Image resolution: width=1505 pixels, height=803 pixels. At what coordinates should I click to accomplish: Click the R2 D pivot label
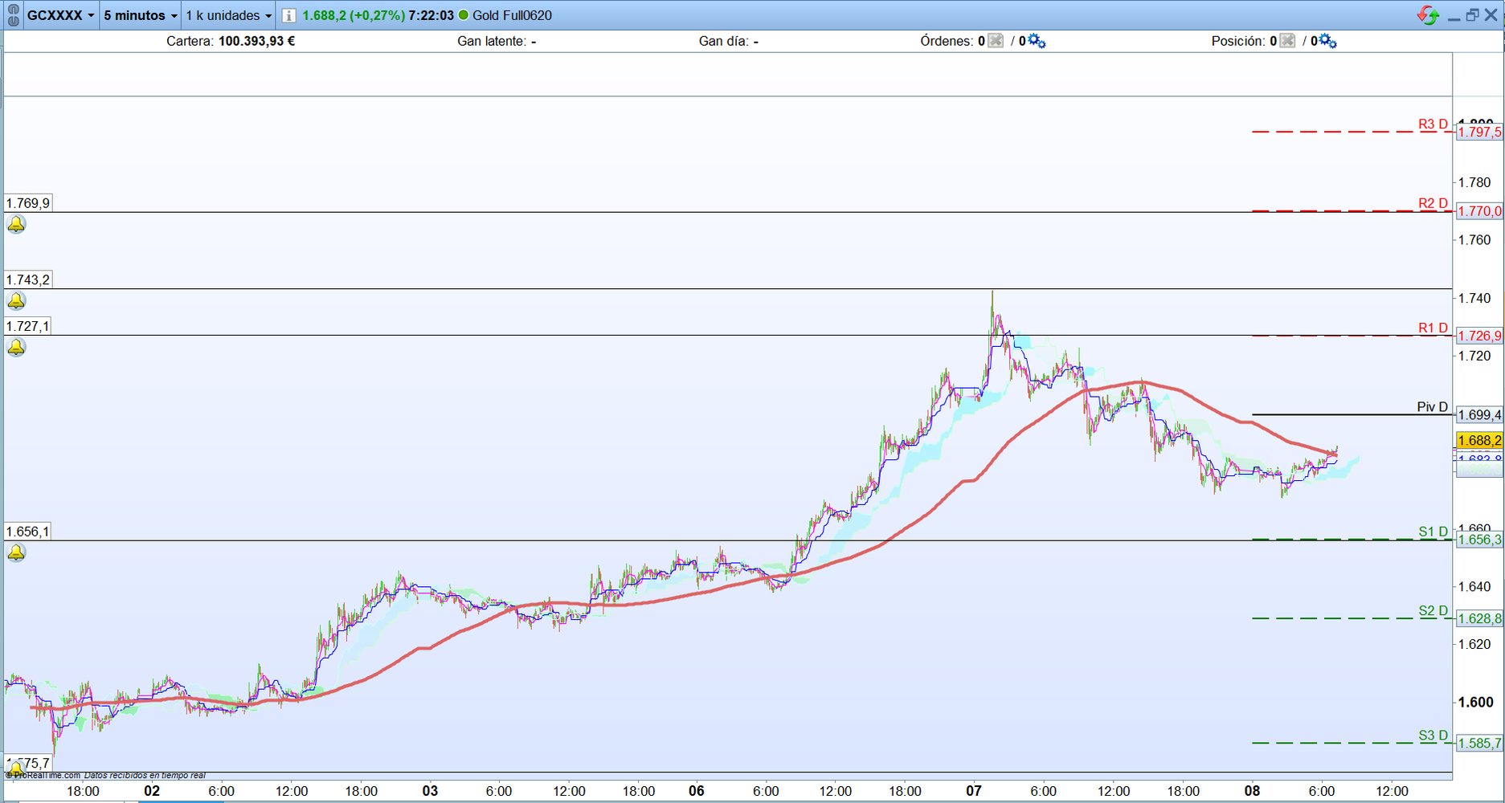[1433, 203]
